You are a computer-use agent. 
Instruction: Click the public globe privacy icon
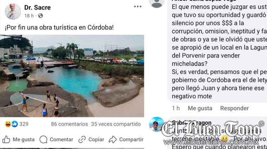point(41,16)
